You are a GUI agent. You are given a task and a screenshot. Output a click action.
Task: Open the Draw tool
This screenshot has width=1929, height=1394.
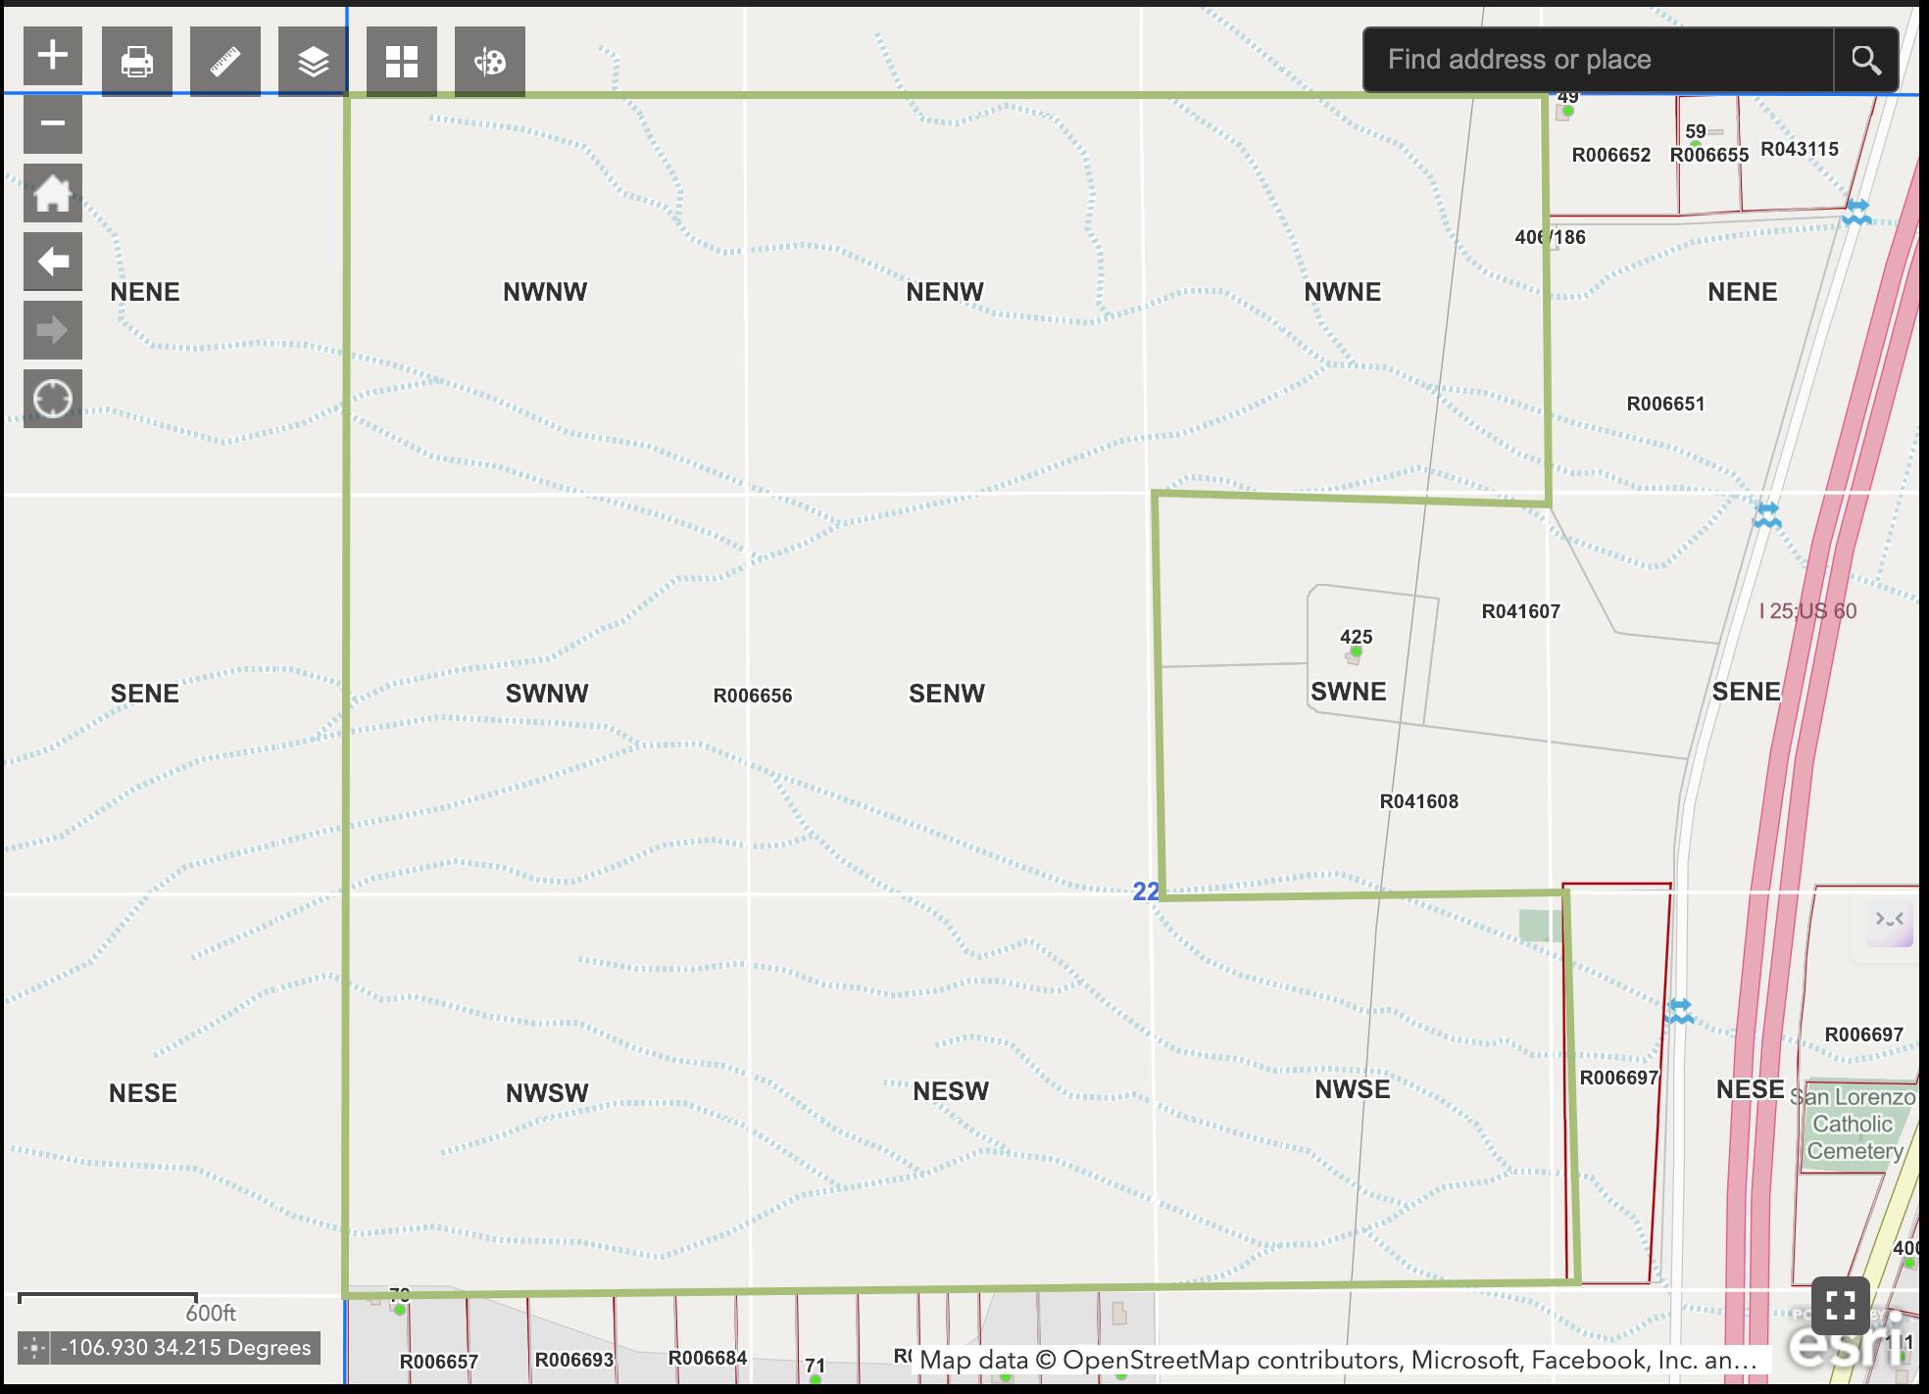tap(490, 59)
